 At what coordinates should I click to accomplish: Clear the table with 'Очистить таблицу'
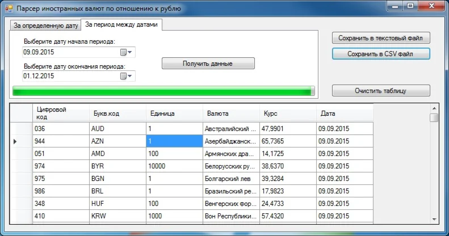point(381,90)
